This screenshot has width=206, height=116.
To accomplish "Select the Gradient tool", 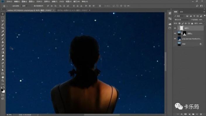I will pyautogui.click(x=3, y=52).
